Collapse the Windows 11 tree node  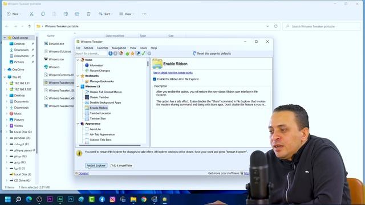pos(78,87)
